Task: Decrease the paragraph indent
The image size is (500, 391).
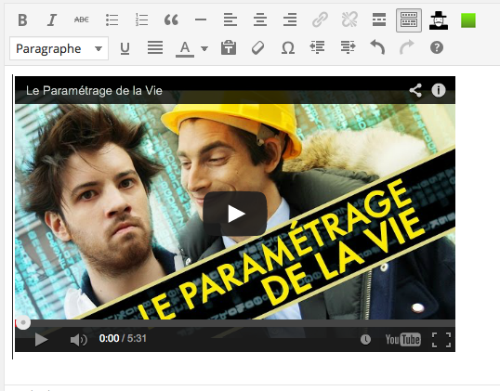Action: (317, 47)
